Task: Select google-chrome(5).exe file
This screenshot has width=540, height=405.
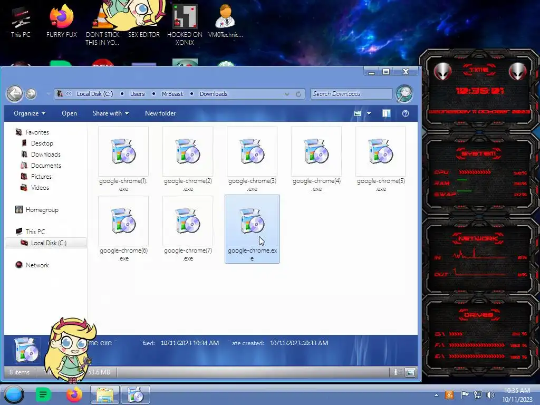Action: [381, 159]
